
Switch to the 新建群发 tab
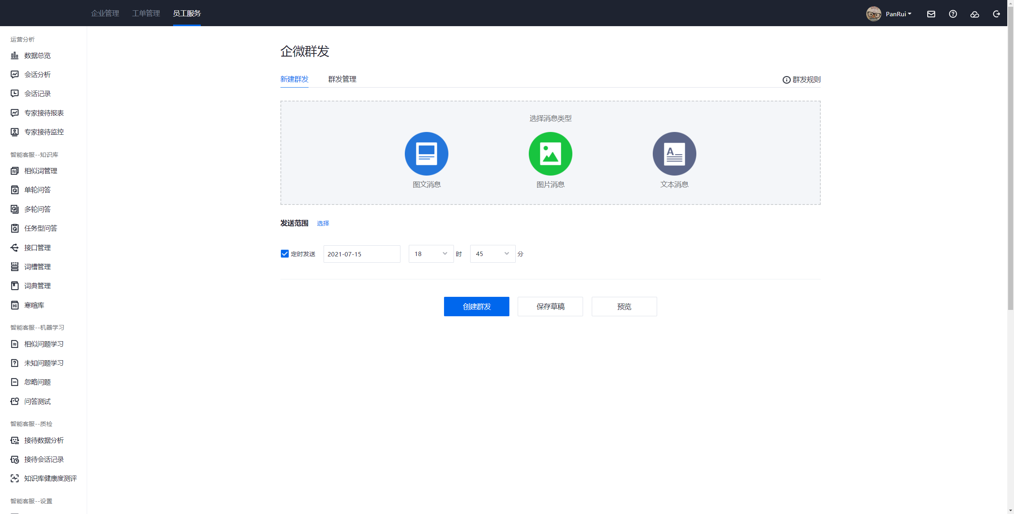(294, 79)
